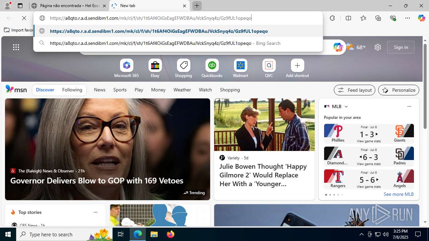This screenshot has height=241, width=429.
Task: Follow the See more MLB link
Action: coord(399,194)
